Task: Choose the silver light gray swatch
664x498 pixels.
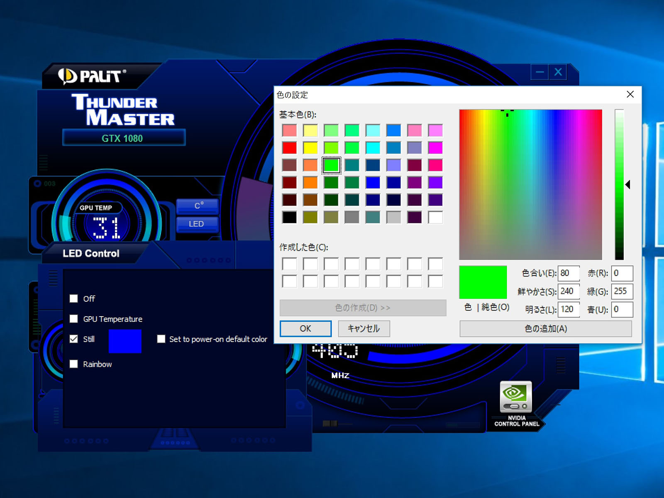Action: 393,217
